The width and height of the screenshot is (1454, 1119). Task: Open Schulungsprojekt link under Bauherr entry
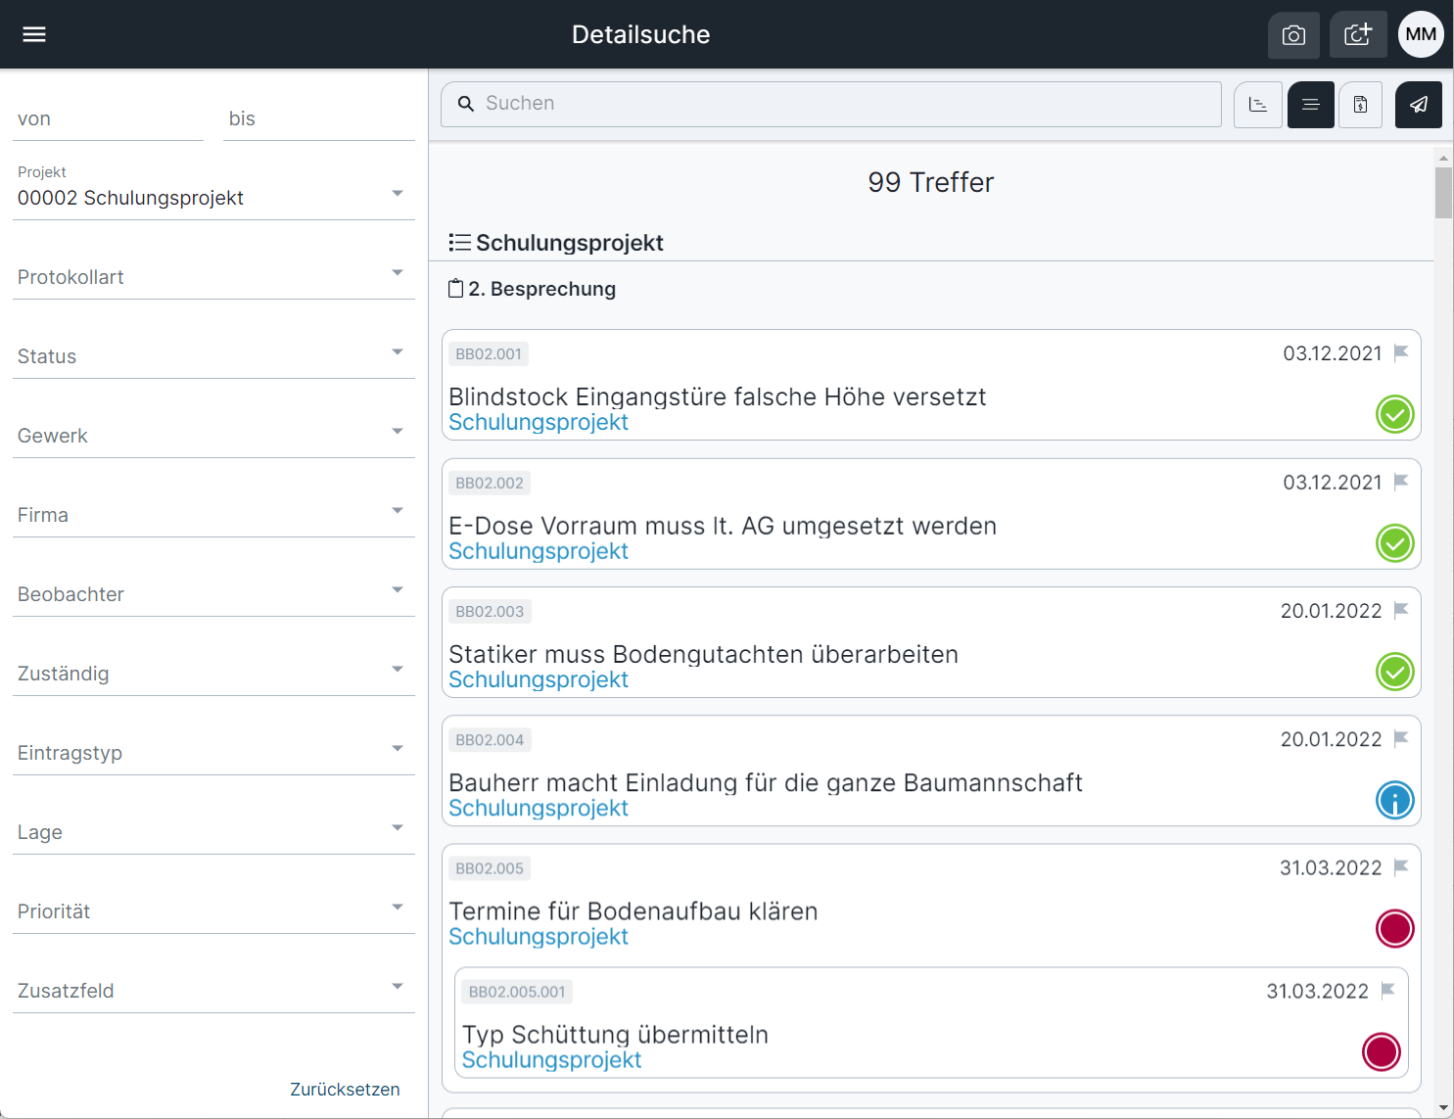(539, 808)
